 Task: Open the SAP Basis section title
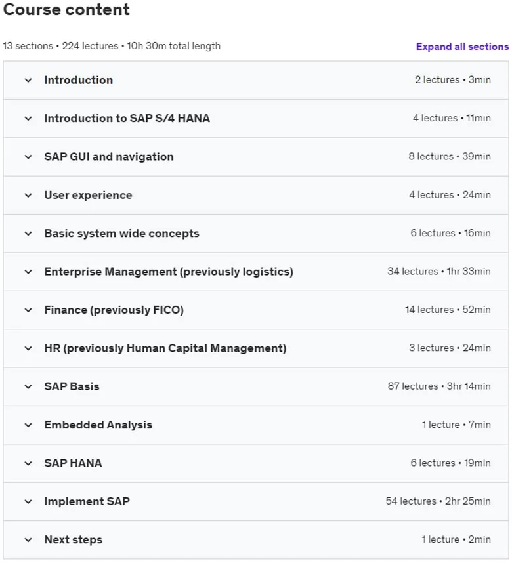pyautogui.click(x=72, y=386)
